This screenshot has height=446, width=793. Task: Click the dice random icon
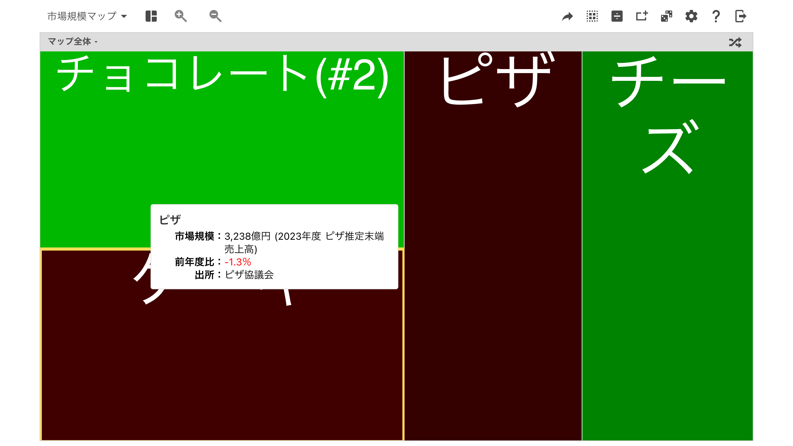tap(667, 16)
